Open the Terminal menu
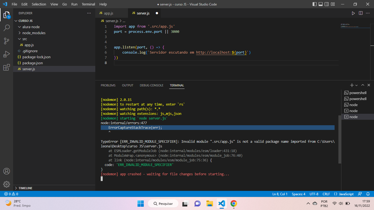Viewport: 374px width, 210px height. coord(88,4)
